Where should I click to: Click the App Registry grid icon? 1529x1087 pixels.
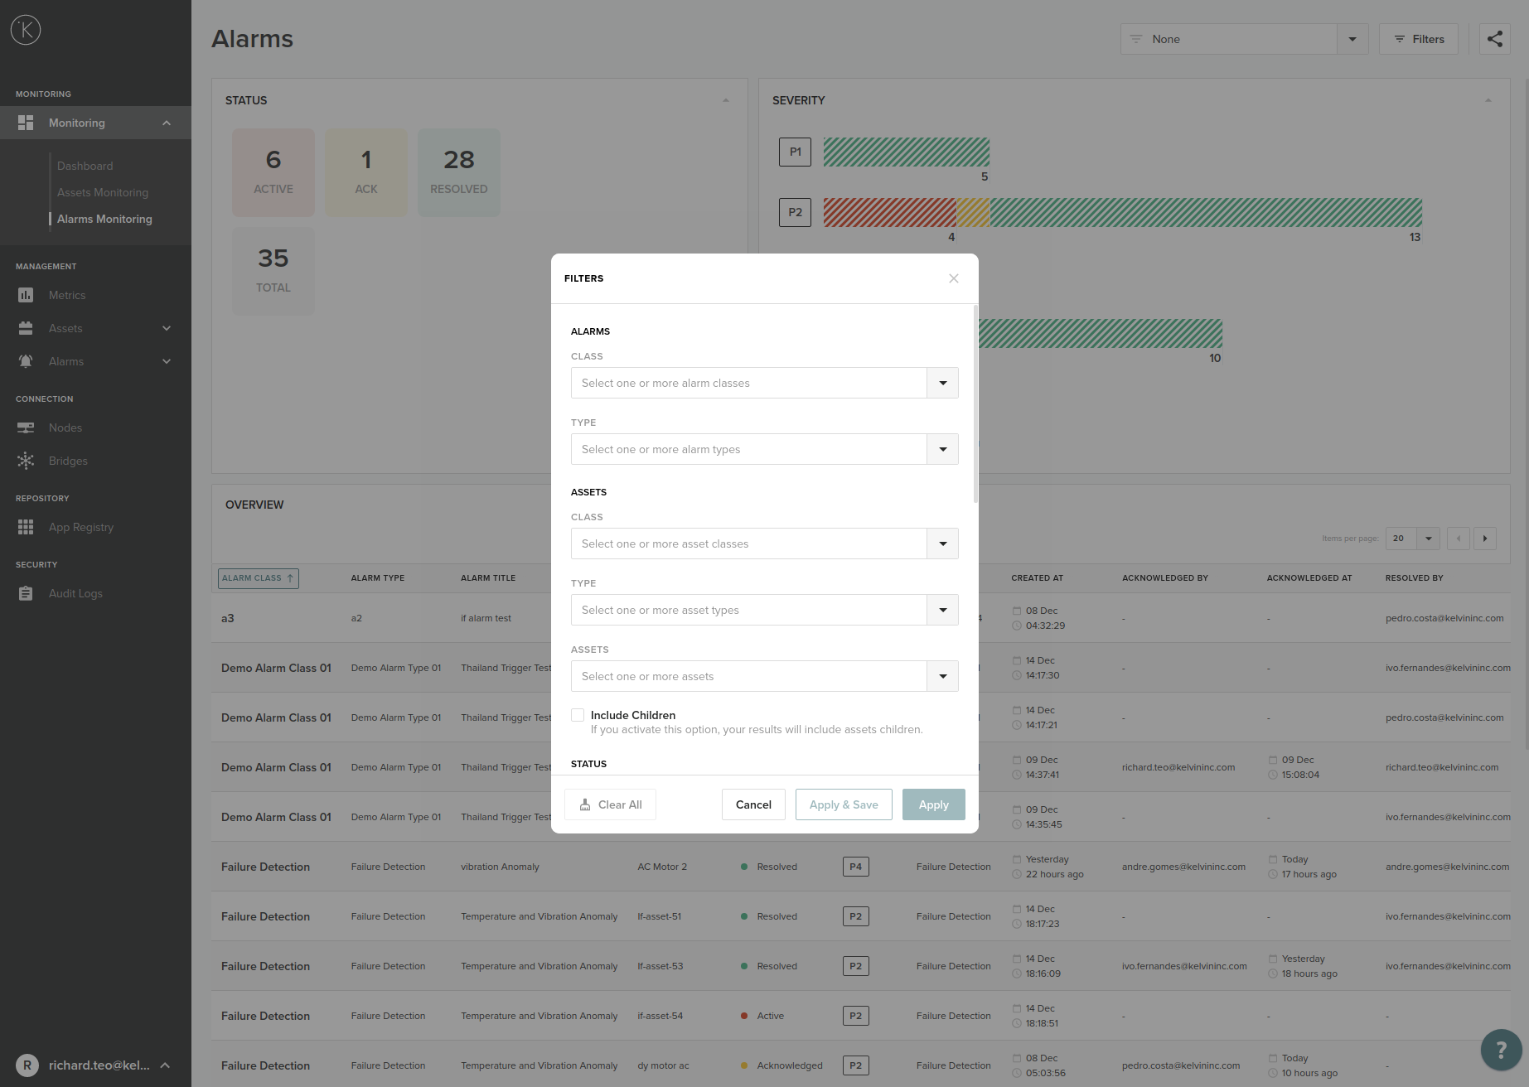[x=26, y=527]
